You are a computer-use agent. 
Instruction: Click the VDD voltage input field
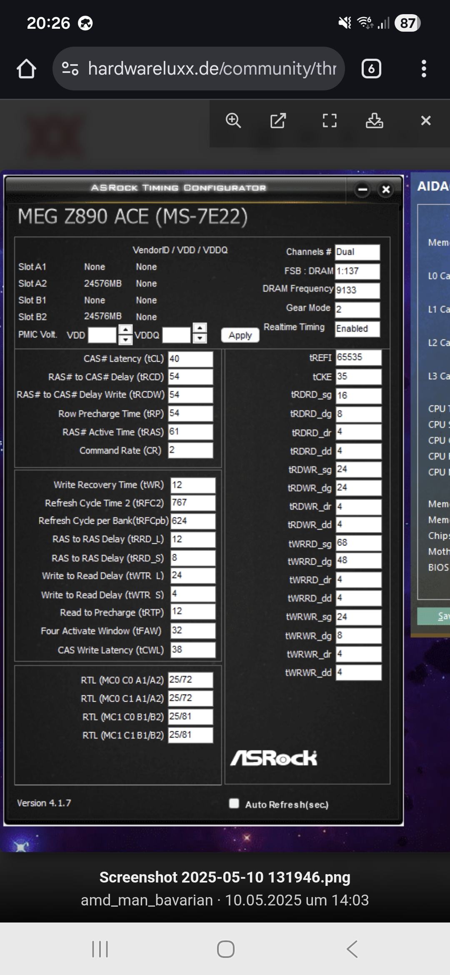(102, 335)
